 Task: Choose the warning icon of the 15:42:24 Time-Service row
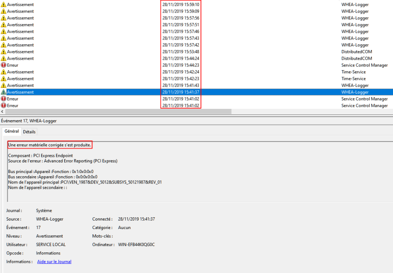tap(4, 72)
